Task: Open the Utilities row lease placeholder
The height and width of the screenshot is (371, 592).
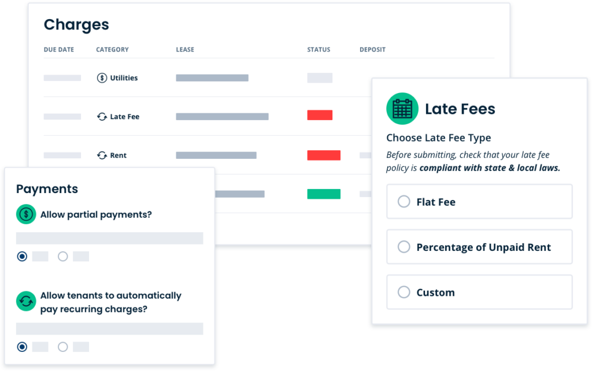Action: [x=212, y=78]
